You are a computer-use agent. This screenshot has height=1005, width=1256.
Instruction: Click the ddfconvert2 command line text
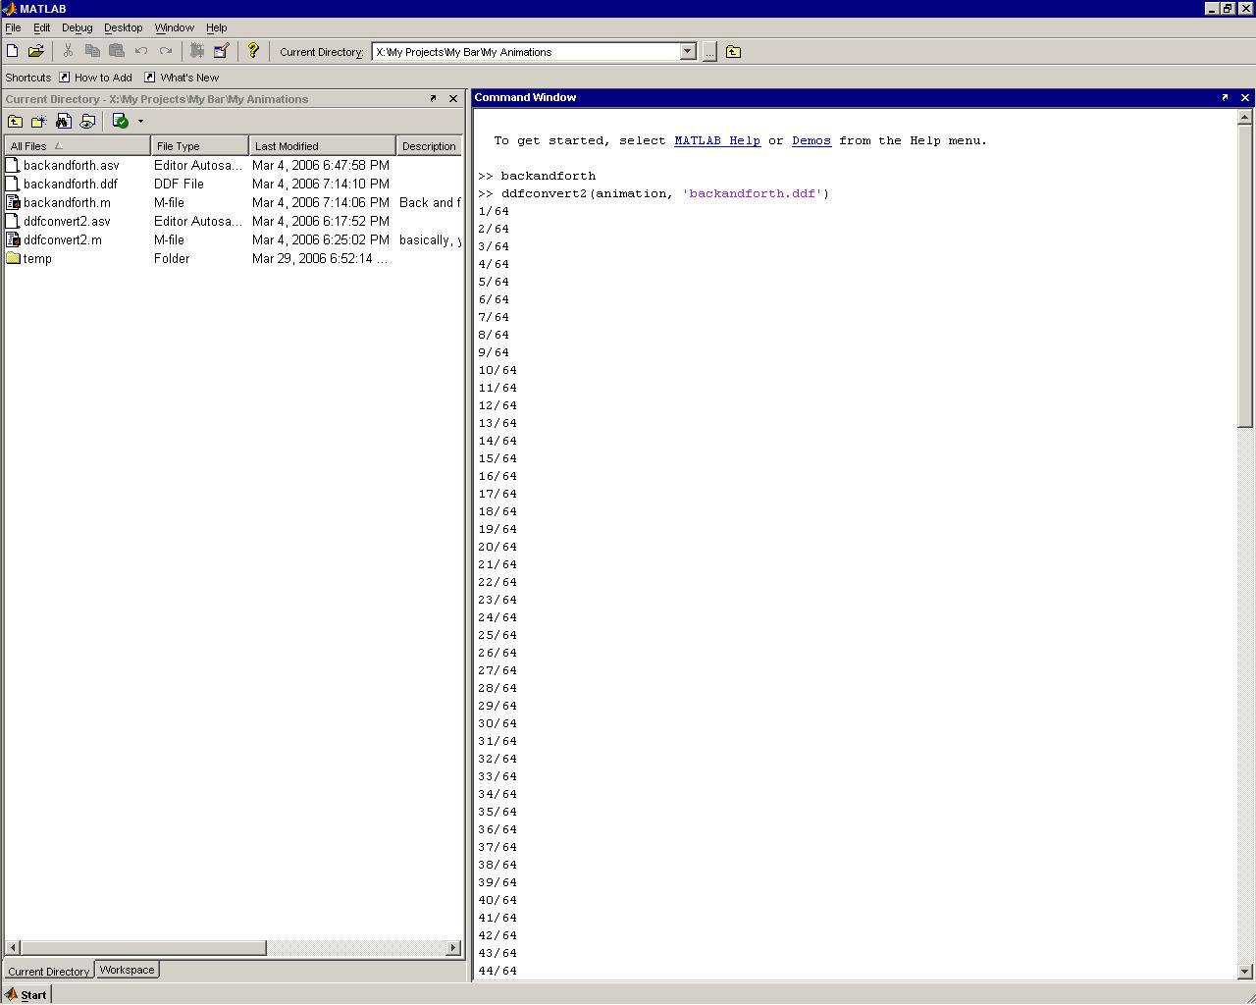click(x=665, y=193)
